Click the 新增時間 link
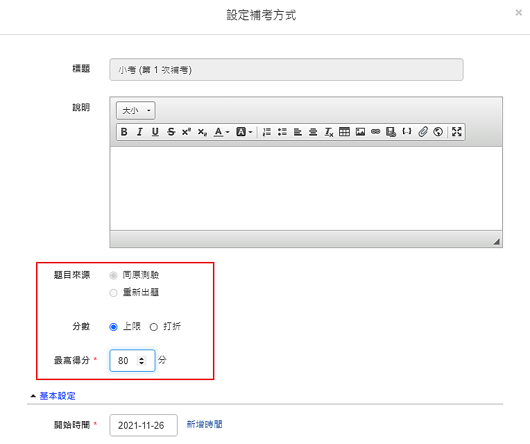530x444 pixels. (205, 425)
